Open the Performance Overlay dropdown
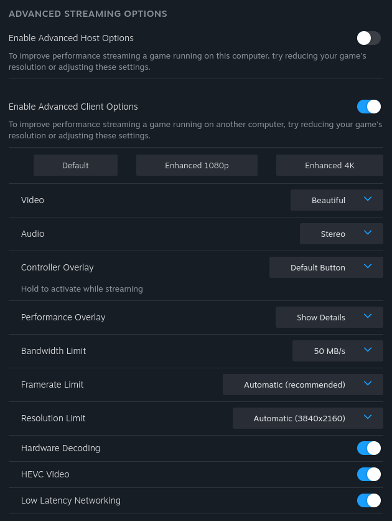392x521 pixels. (x=329, y=317)
